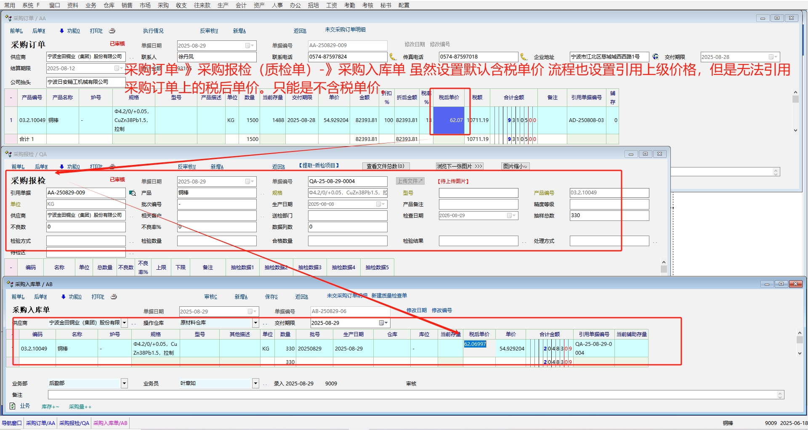Open the 供应商 dropdown in 采购入库单
The image size is (808, 430).
coord(124,323)
